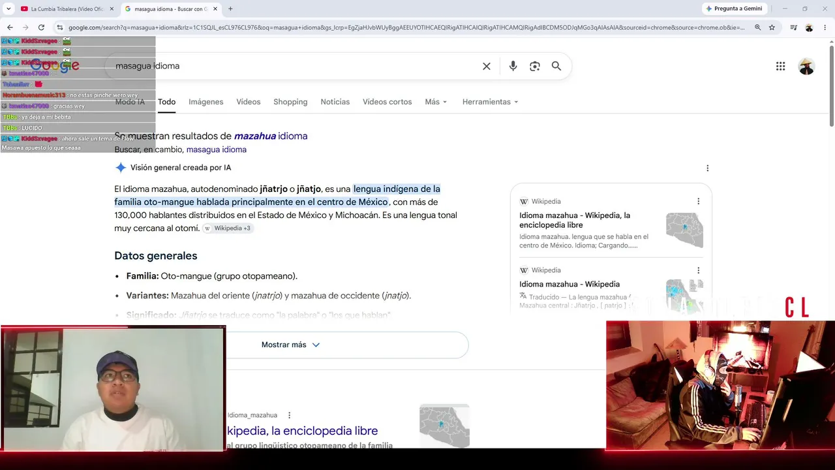The image size is (835, 470).
Task: Open options for the second Wikipedia source card
Action: pos(698,270)
